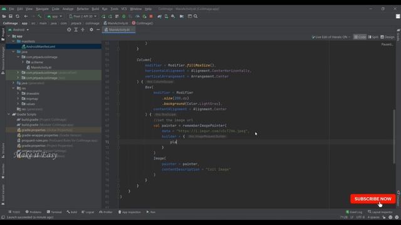Image resolution: width=401 pixels, height=225 pixels.
Task: Open the Terminal tool window
Action: pyautogui.click(x=55, y=212)
